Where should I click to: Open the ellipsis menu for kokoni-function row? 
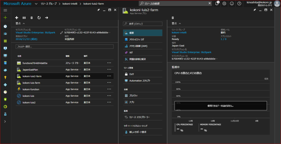tap(109, 89)
